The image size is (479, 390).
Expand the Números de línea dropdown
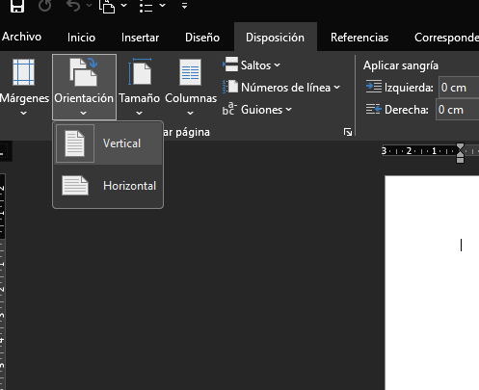tap(281, 88)
